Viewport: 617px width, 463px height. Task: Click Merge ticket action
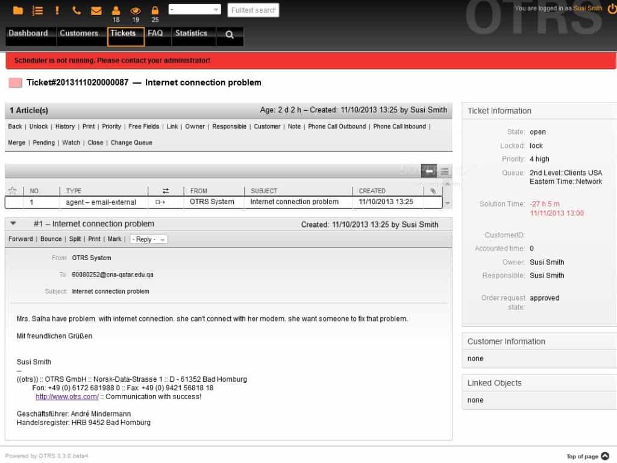16,142
